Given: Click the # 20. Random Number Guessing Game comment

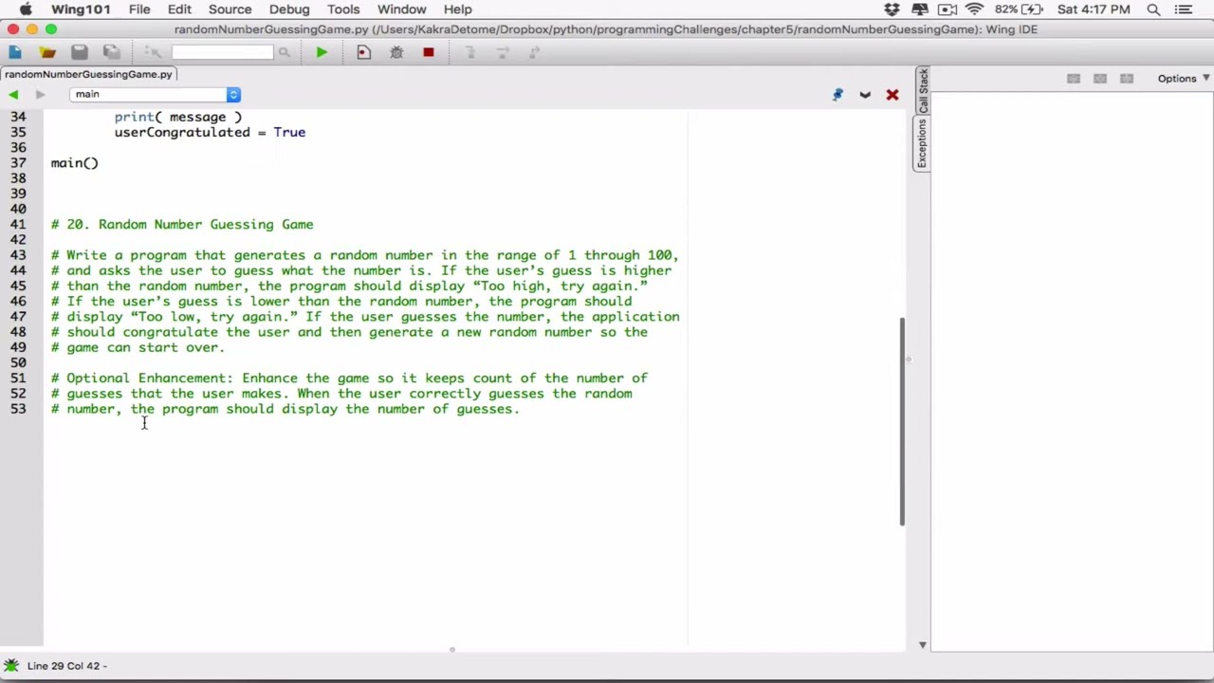Looking at the screenshot, I should (x=182, y=225).
